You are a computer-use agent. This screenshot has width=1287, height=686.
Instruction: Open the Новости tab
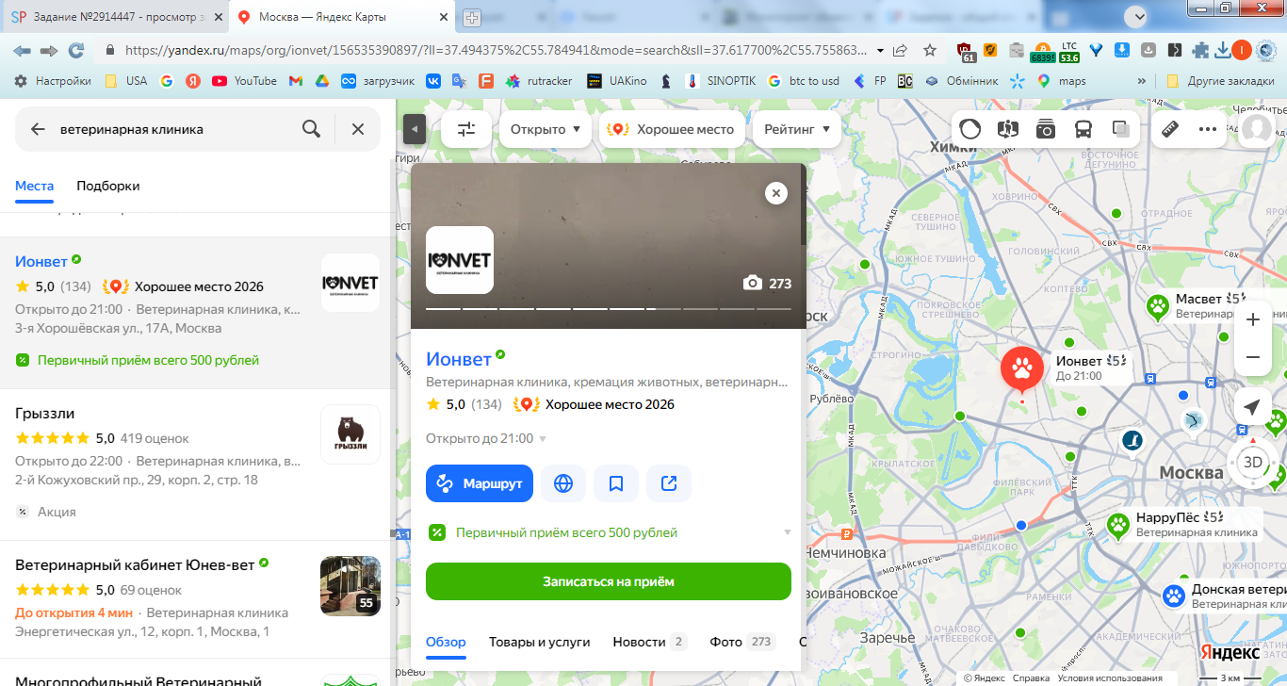tap(650, 642)
